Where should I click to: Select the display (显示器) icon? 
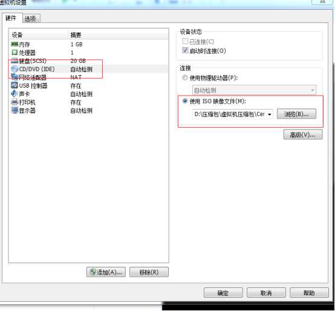click(x=15, y=110)
